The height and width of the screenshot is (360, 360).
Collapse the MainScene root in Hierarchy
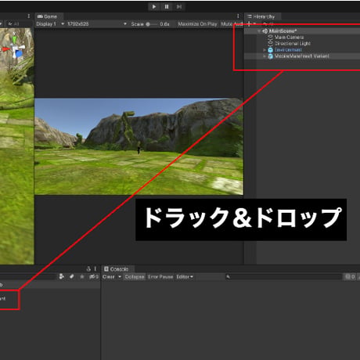[x=259, y=31]
